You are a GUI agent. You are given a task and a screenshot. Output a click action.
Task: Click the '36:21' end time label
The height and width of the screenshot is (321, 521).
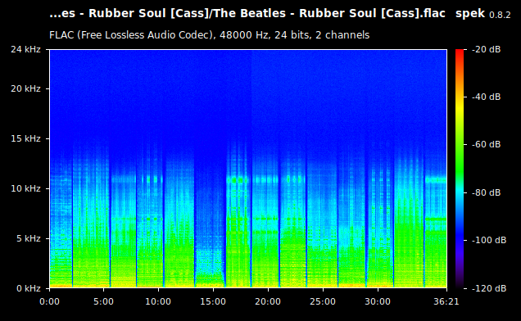446,301
